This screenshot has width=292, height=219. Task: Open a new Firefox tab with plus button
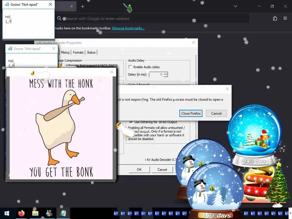tap(82, 7)
